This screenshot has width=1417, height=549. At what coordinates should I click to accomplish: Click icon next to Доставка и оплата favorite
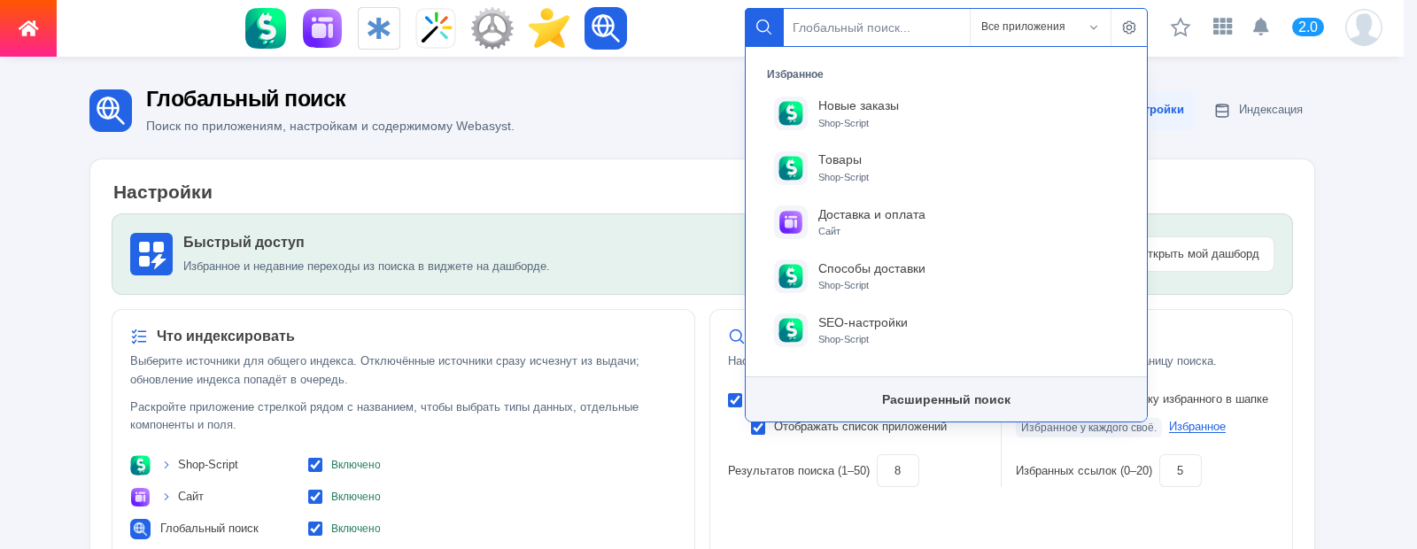click(791, 222)
